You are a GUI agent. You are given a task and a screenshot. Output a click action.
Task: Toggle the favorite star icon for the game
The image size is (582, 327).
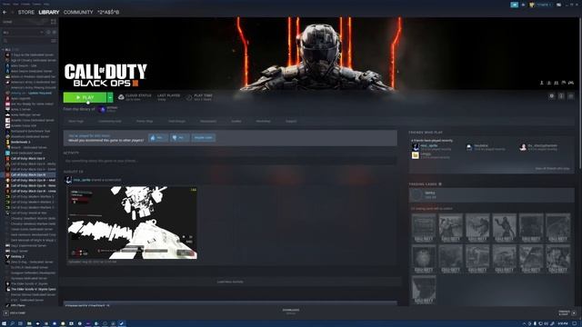click(571, 96)
